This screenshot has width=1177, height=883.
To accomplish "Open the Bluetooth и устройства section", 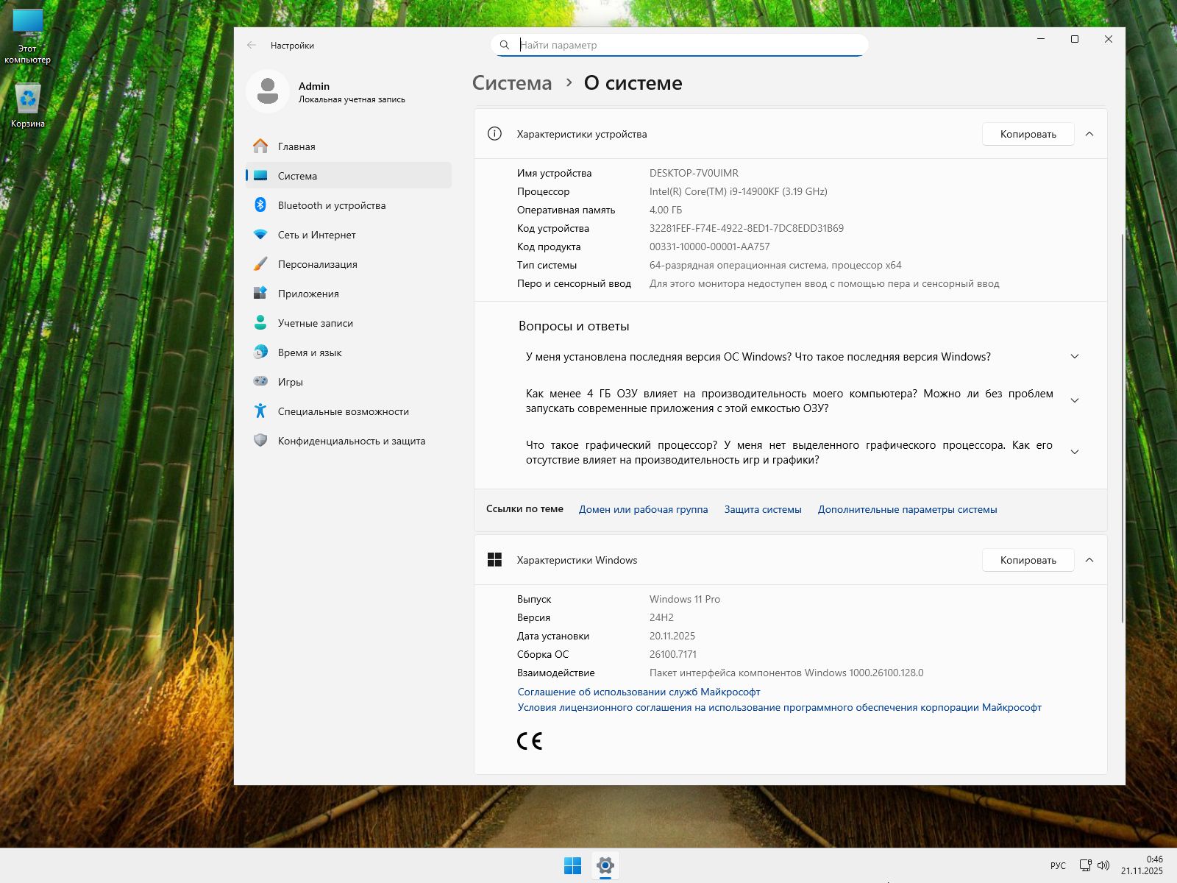I will click(331, 205).
